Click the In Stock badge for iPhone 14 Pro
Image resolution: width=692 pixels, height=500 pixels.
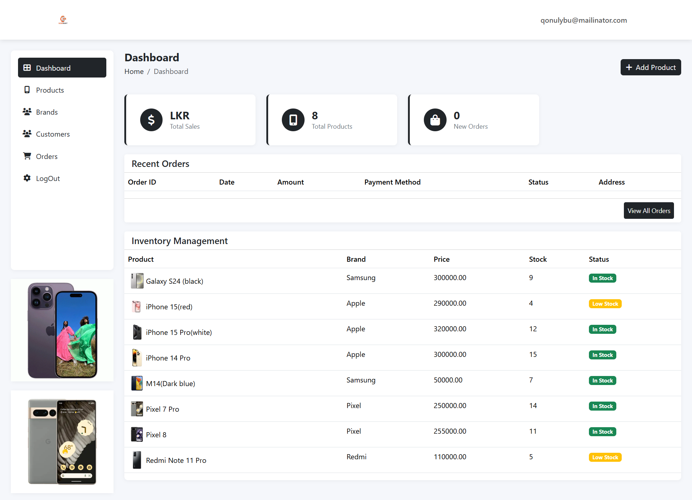pyautogui.click(x=603, y=355)
